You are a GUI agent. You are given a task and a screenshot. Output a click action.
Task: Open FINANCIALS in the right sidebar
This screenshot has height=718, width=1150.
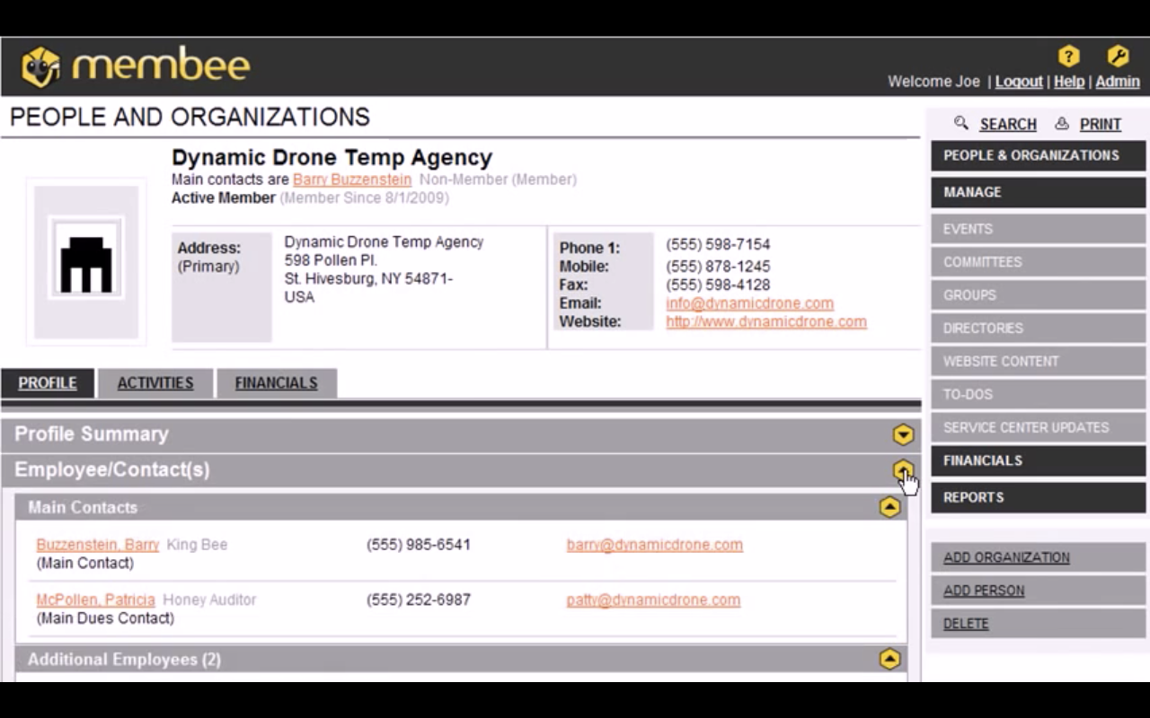[1039, 460]
